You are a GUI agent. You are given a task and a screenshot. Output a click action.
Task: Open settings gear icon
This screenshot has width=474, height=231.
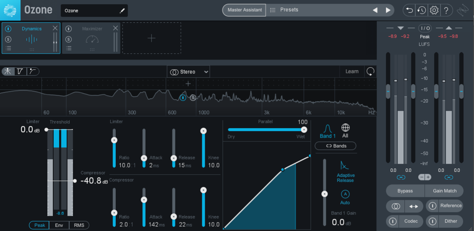click(434, 10)
